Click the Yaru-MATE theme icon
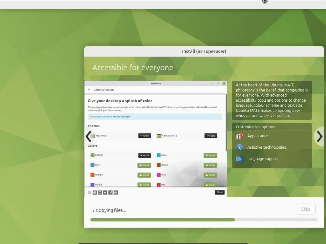326x244 pixels. tap(93, 136)
